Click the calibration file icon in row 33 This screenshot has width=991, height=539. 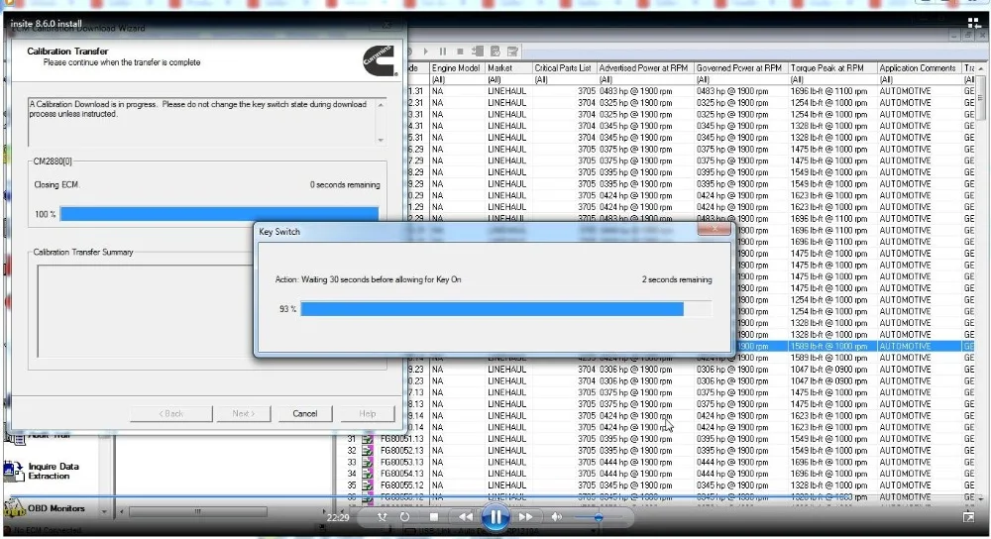368,462
